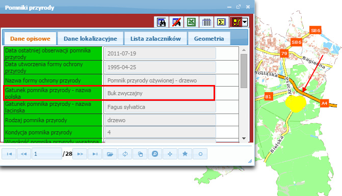Click the 81 road marker on map

[x=268, y=97]
